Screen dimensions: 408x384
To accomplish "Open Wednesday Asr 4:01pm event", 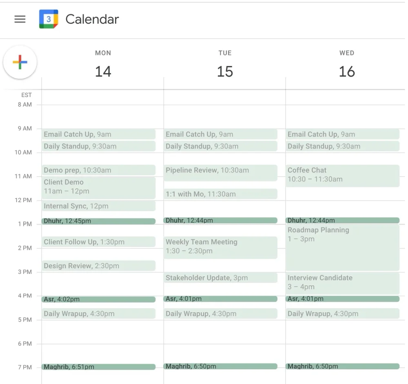I will pyautogui.click(x=342, y=299).
